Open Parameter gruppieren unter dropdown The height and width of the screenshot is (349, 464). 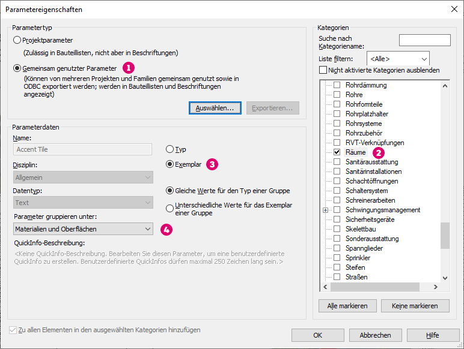83,229
